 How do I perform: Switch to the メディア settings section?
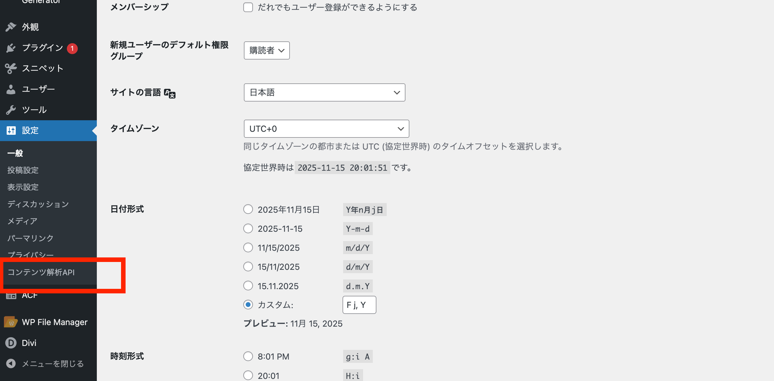pyautogui.click(x=21, y=221)
